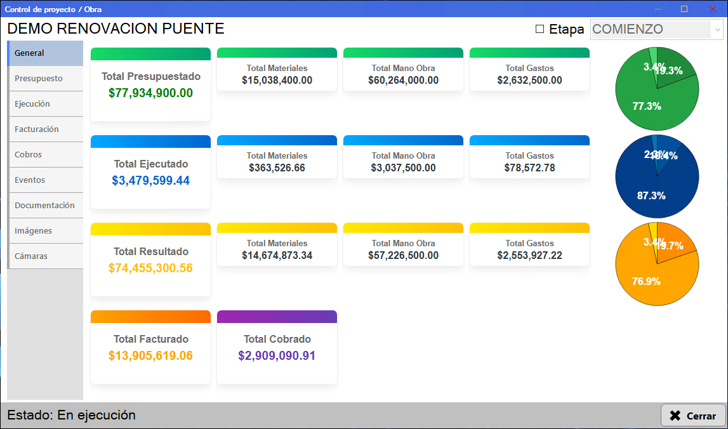Select the Total Facturado card

150,348
